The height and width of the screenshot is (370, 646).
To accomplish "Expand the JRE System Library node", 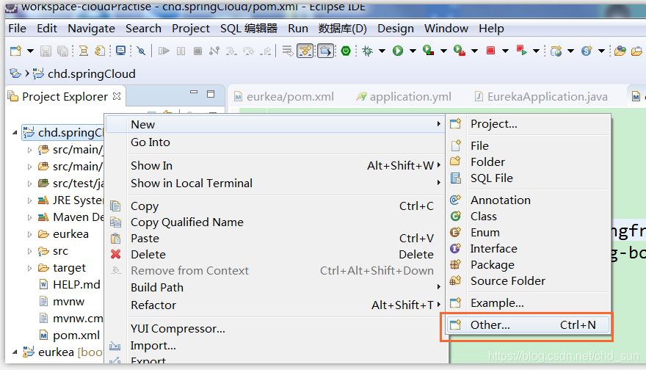I will [x=29, y=200].
